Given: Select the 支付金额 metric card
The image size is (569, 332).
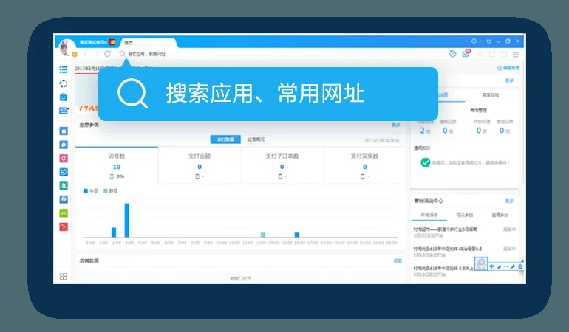Looking at the screenshot, I should pos(200,165).
